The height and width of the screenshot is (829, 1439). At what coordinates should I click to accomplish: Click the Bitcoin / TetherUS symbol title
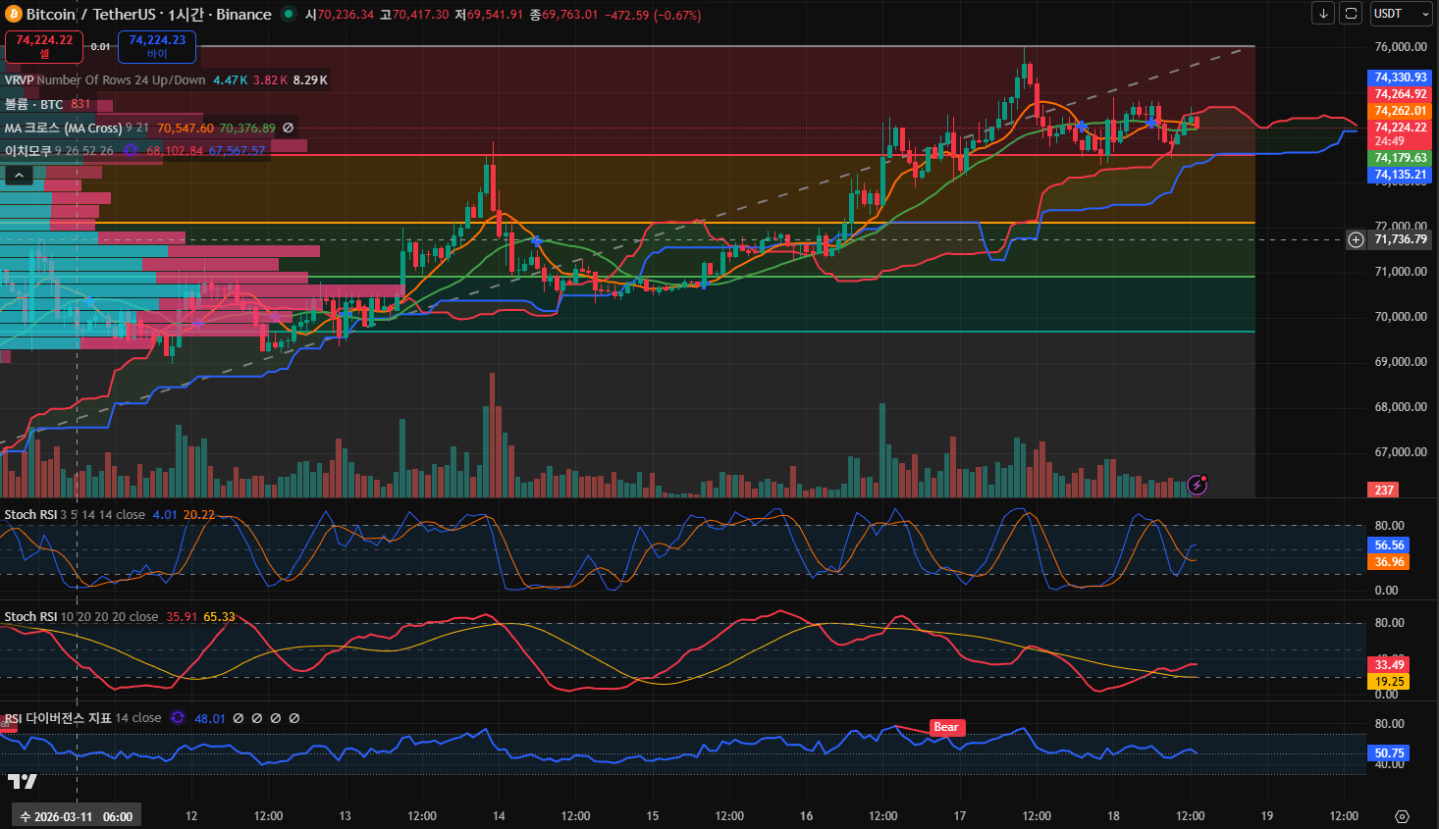pos(148,15)
